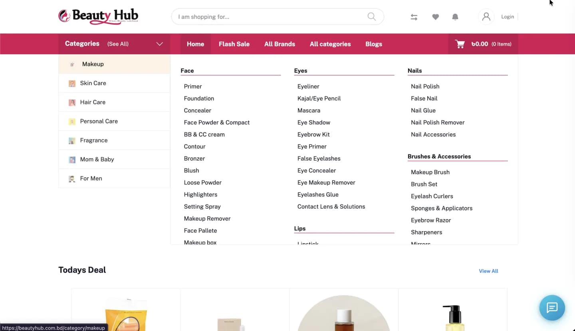
Task: Click the cart total ৳0.00 amount
Action: 480,44
